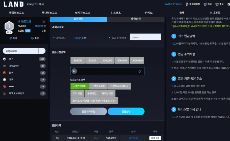Choose the 미니게임 bonus option
The image size is (230, 141).
point(77,93)
